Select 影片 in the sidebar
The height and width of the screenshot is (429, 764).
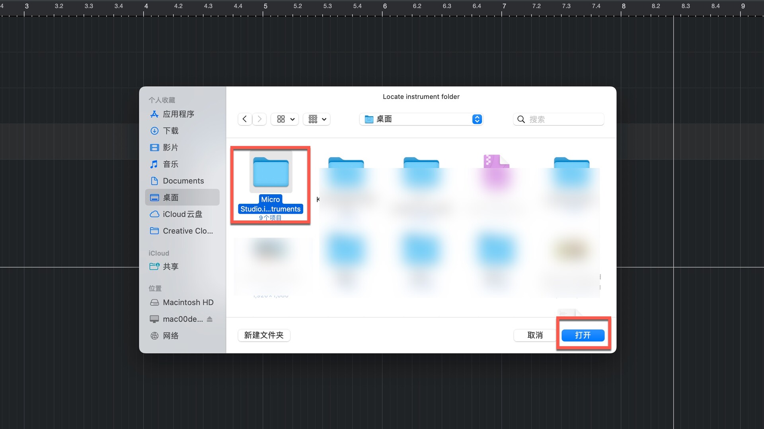[170, 147]
